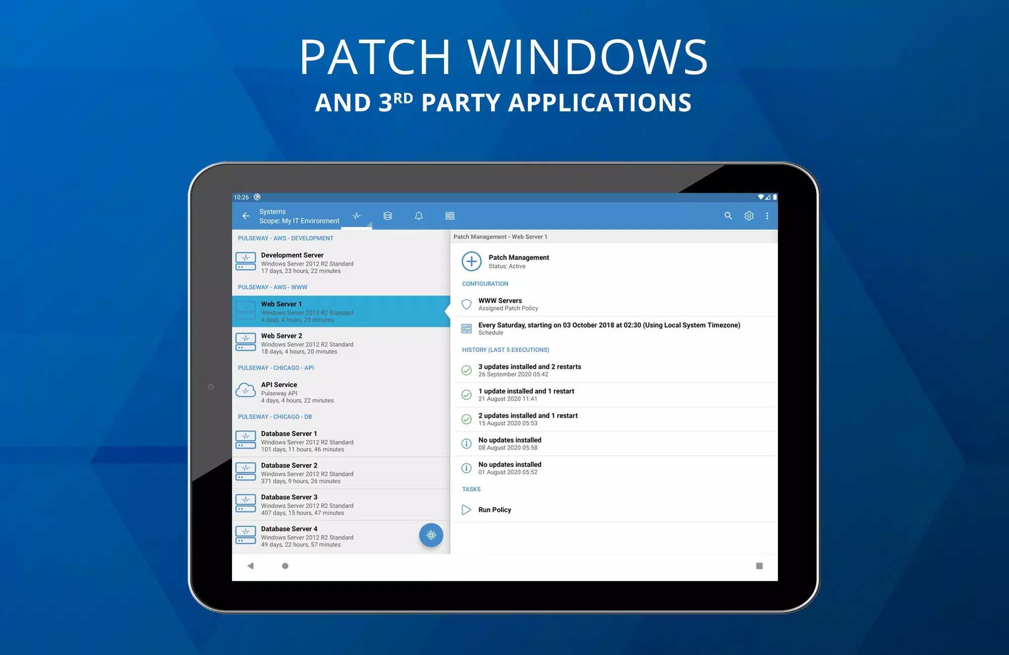Open the Every Saturday schedule entry
The height and width of the screenshot is (655, 1009).
pyautogui.click(x=614, y=329)
